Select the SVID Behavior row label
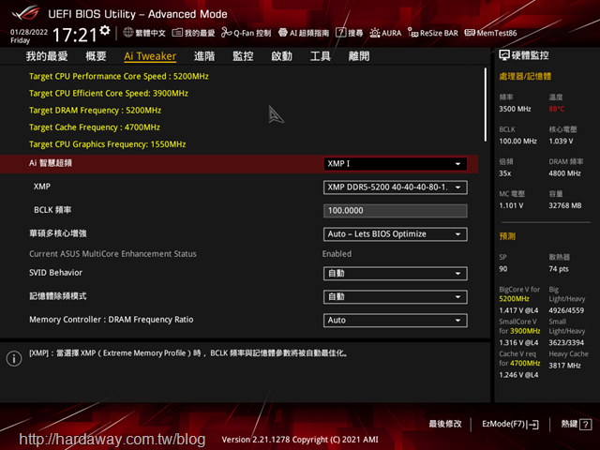This screenshot has width=600, height=450. point(55,273)
